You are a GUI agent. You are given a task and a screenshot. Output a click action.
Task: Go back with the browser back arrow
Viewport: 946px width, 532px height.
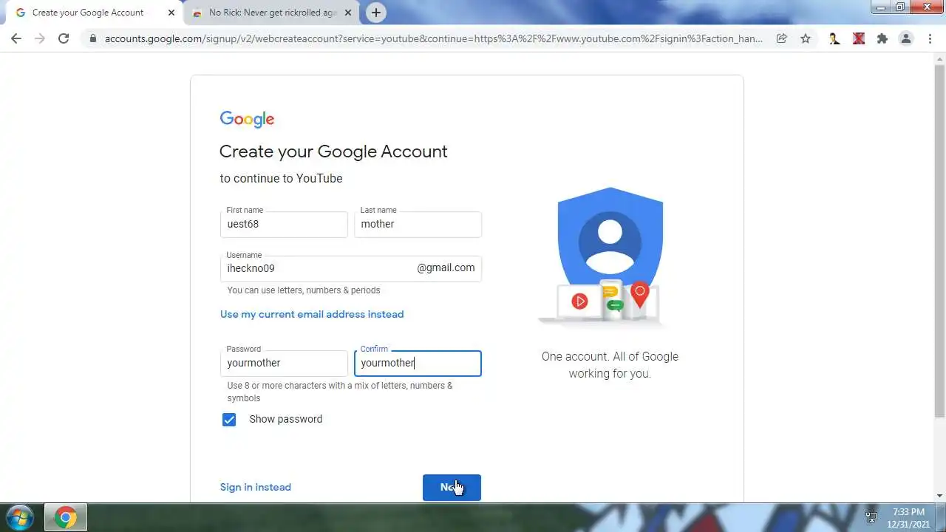coord(16,38)
